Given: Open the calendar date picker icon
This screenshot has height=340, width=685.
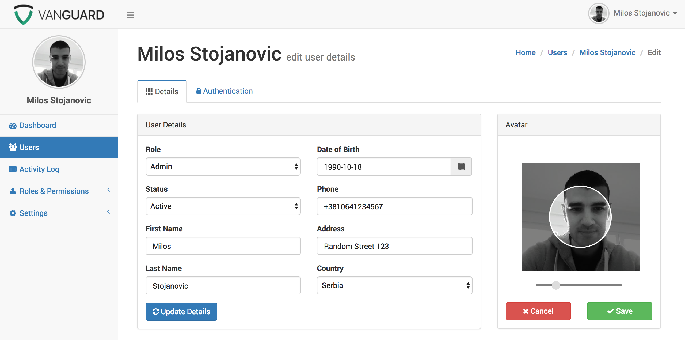Looking at the screenshot, I should 461,167.
